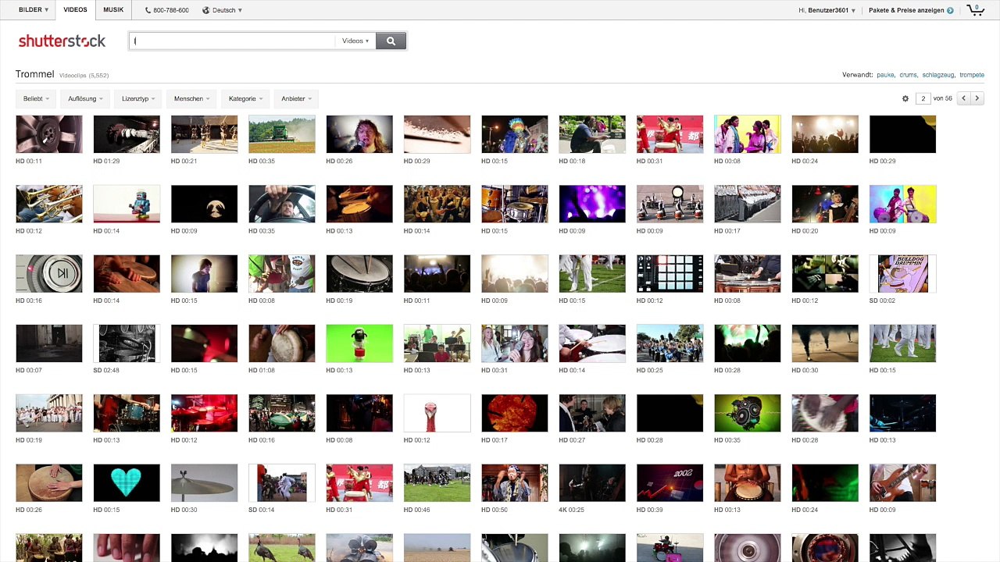Open the Auflösung filter dropdown
The height and width of the screenshot is (562, 1000).
85,98
